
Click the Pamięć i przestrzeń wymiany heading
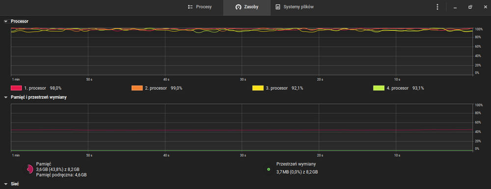coord(38,97)
